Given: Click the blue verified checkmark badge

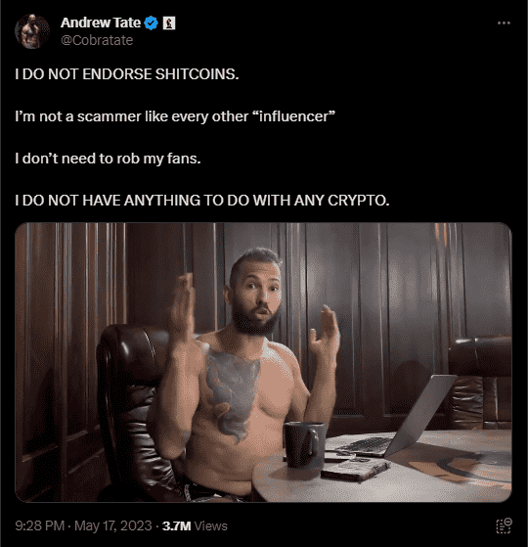Looking at the screenshot, I should click(151, 23).
